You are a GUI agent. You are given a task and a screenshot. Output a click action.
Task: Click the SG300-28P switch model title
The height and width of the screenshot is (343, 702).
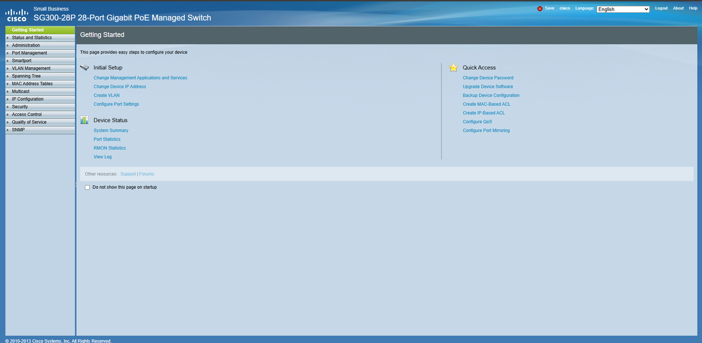click(x=122, y=18)
